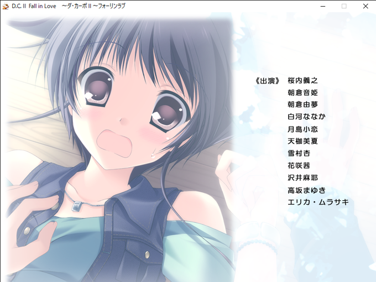Click the cast name 朝倉音姫
This screenshot has width=376, height=282.
click(x=302, y=92)
